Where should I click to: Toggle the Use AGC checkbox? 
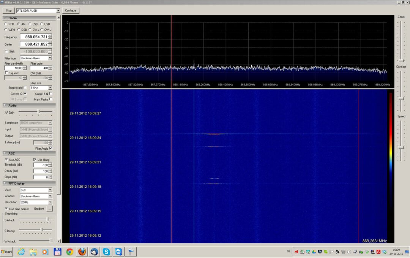tap(6, 160)
